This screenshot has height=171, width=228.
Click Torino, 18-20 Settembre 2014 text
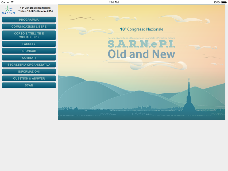coord(36,11)
